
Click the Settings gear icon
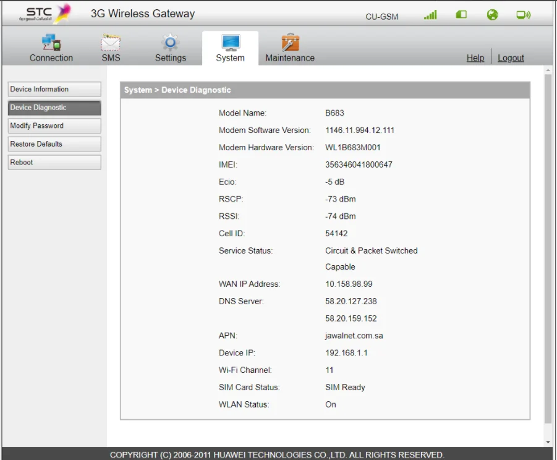(170, 43)
